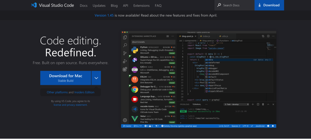Viewport: 311px width, 140px height.
Task: Click Install button for ESLint extension
Action: point(172,83)
